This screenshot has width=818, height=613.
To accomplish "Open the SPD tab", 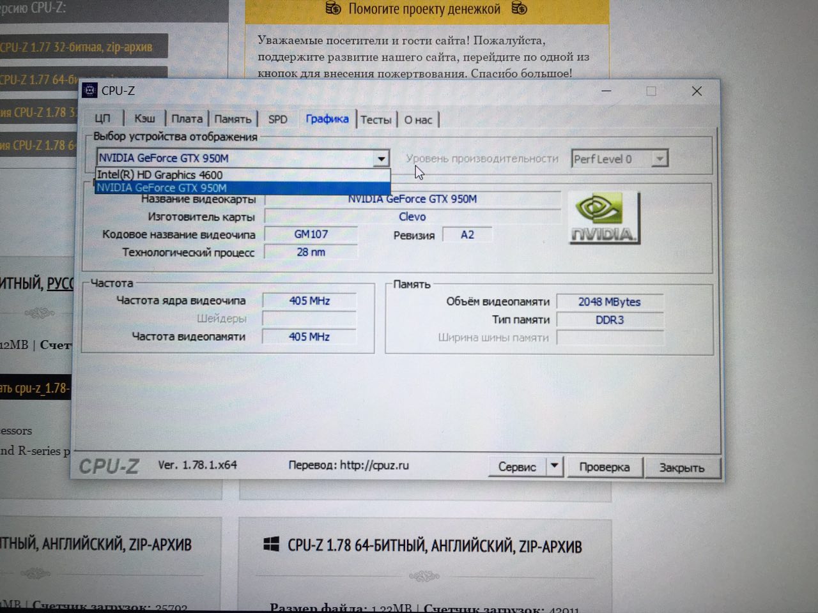I will tap(278, 119).
